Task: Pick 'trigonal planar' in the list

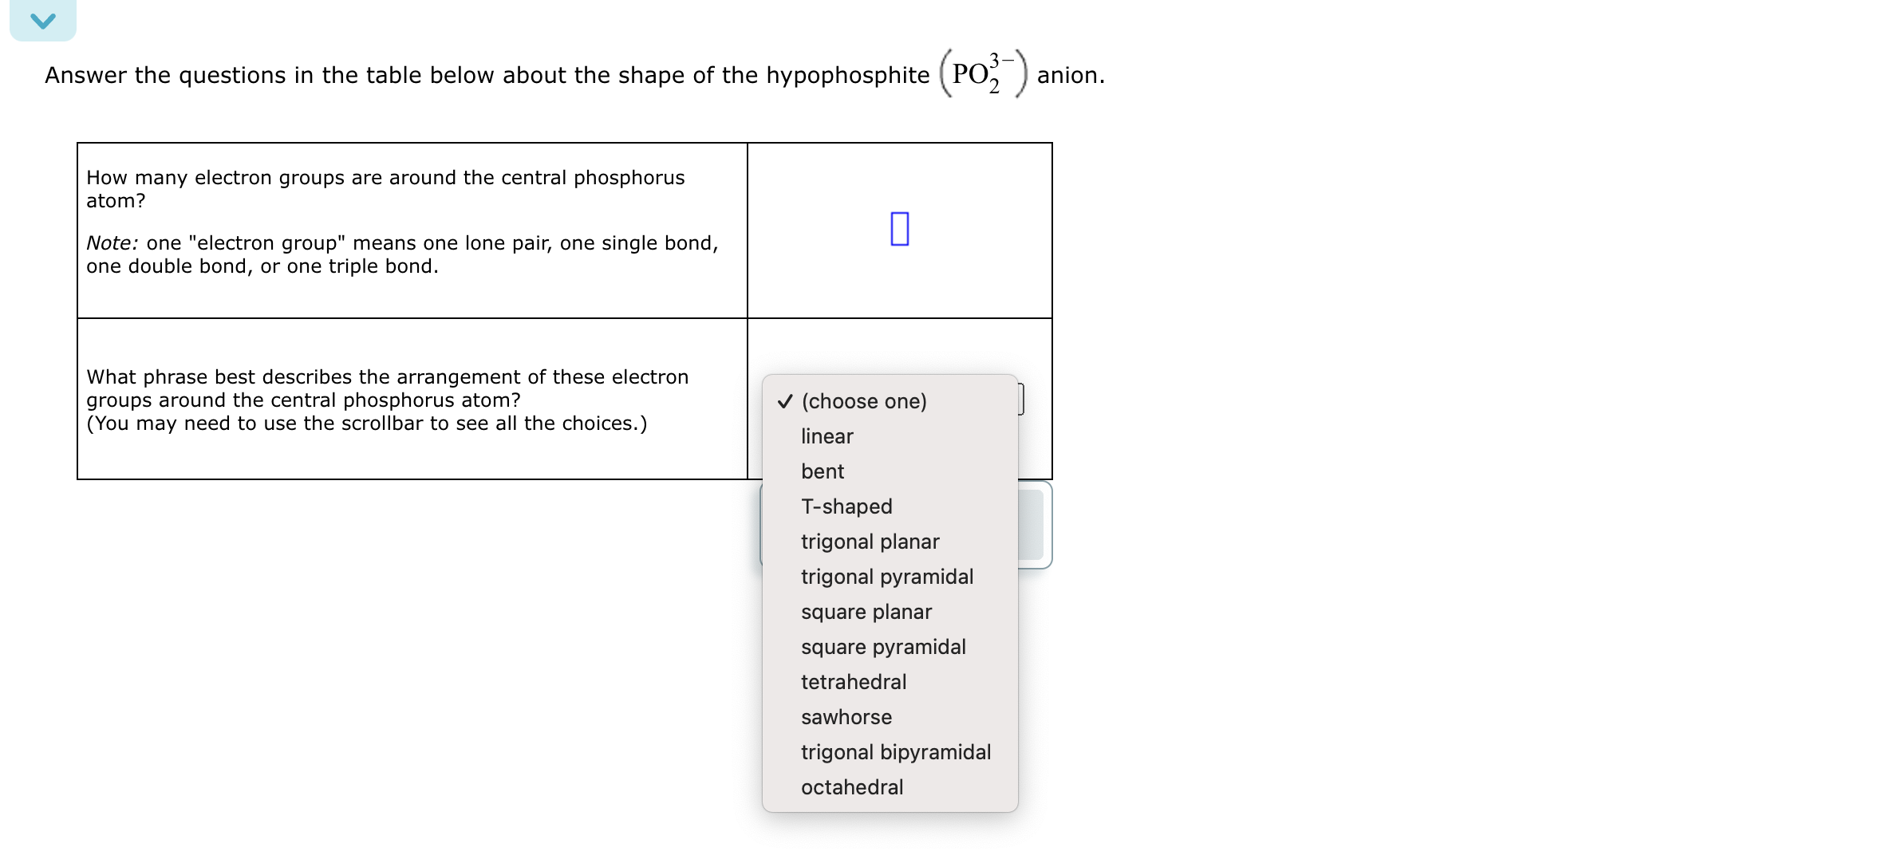Action: pyautogui.click(x=870, y=542)
